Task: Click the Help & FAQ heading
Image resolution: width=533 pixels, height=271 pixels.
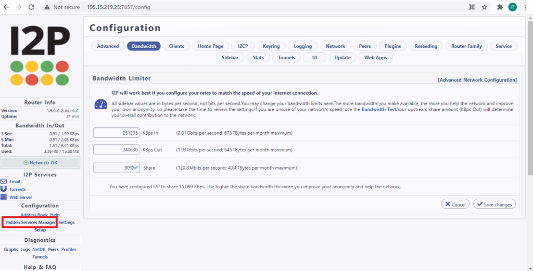Action: tap(40, 267)
